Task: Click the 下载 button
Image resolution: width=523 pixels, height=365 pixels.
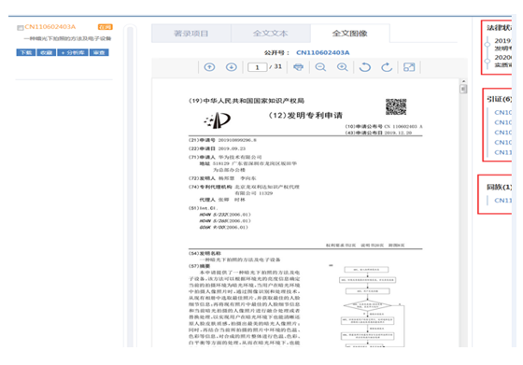Action: [26, 52]
